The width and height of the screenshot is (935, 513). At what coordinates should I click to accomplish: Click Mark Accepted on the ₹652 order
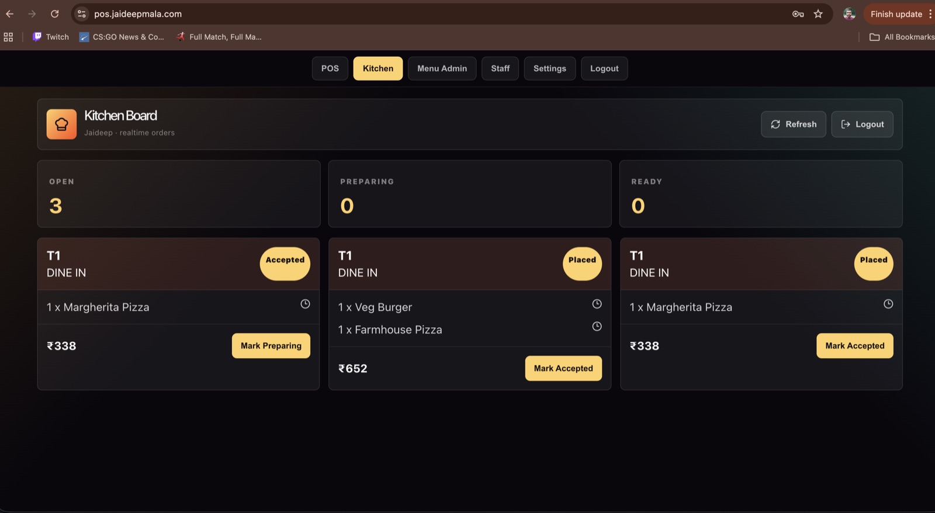click(563, 369)
